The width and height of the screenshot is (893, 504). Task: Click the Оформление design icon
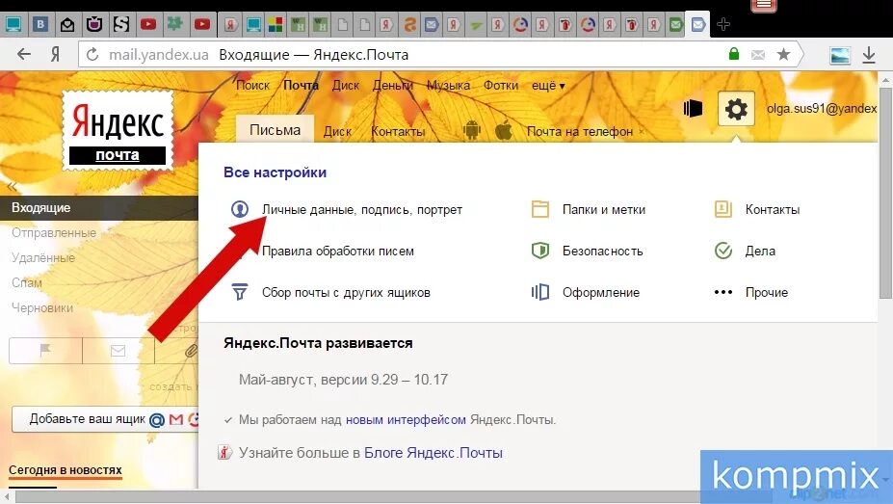click(539, 292)
